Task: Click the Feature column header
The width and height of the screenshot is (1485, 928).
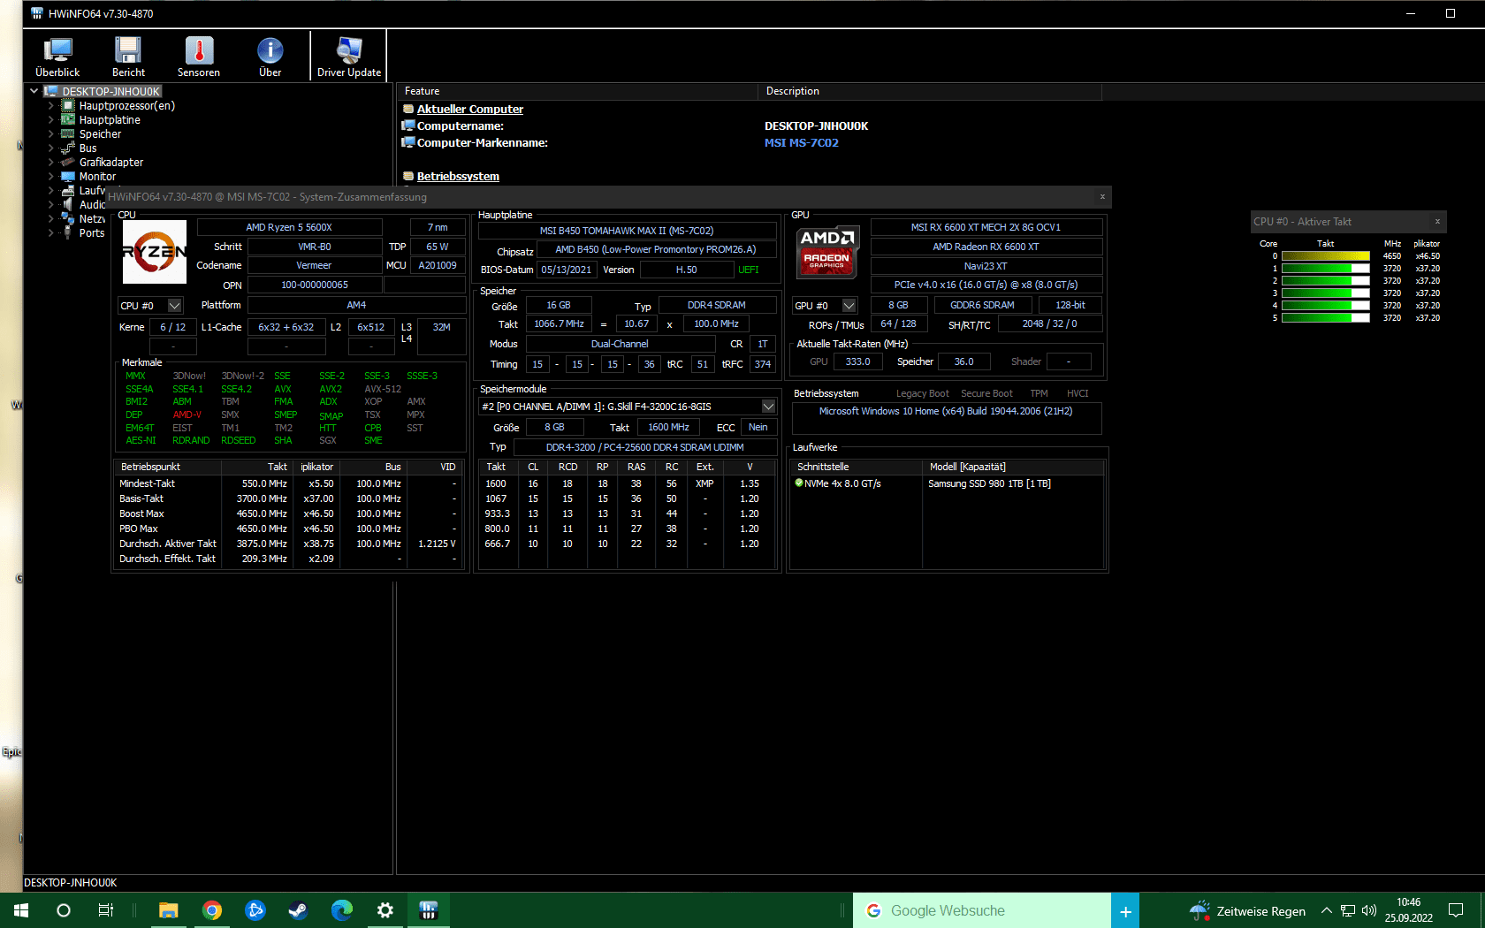Action: [578, 91]
